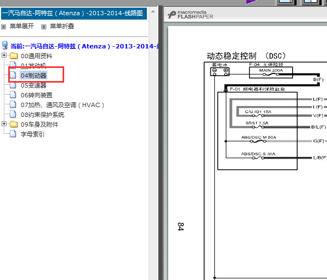The width and height of the screenshot is (327, 280).
Task: Click the computer icon beside 当前
Action: tap(4, 45)
